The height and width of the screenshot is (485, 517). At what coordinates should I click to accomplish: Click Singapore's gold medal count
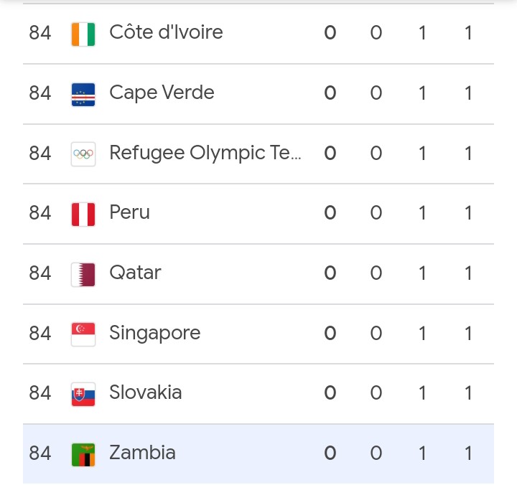[x=330, y=333]
